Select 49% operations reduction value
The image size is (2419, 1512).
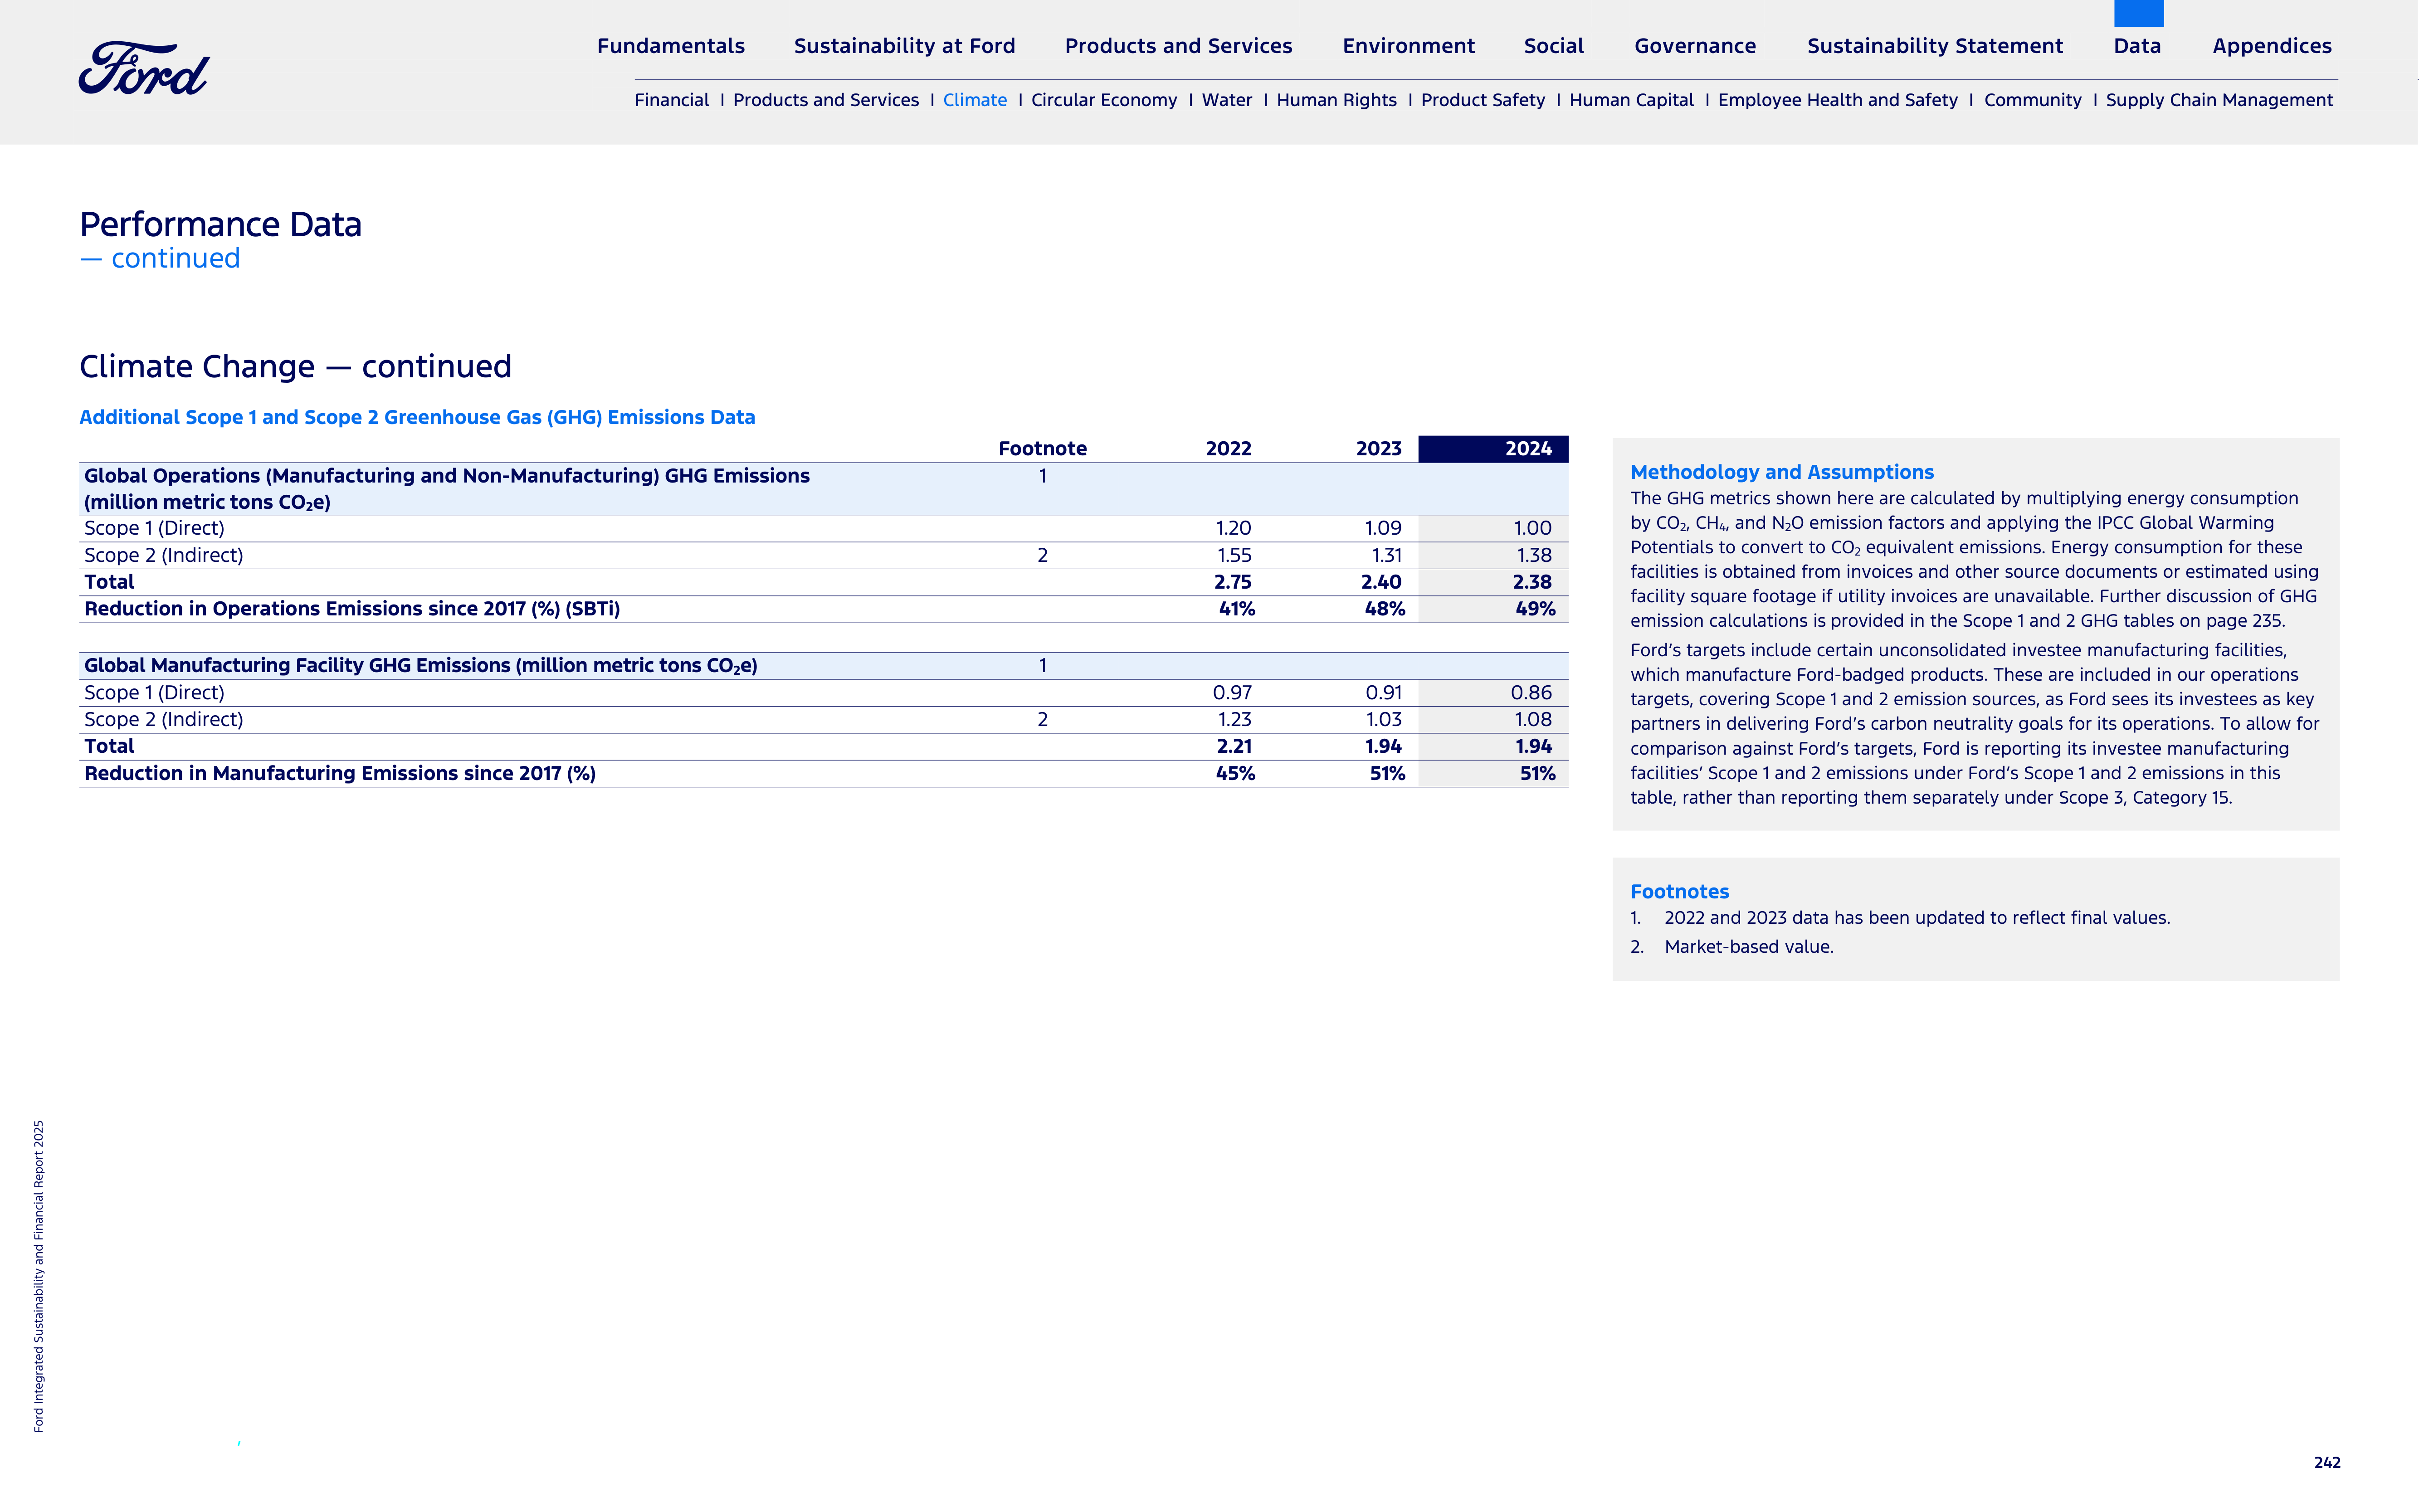point(1535,609)
